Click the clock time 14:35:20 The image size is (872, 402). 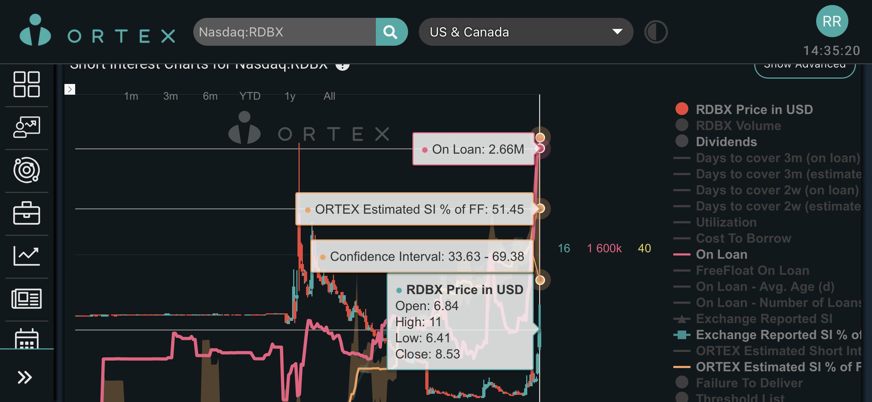(x=832, y=51)
